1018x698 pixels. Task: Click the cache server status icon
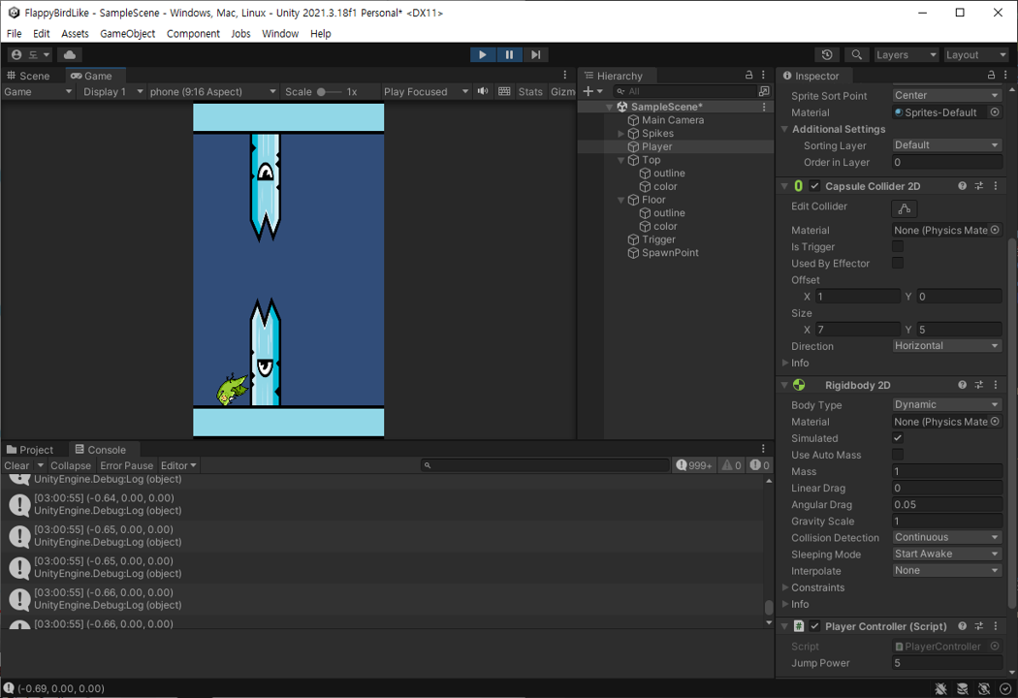pyautogui.click(x=963, y=689)
